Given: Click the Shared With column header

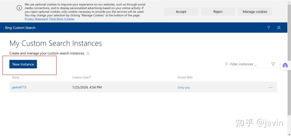Looking at the screenshot, I should pyautogui.click(x=185, y=77).
